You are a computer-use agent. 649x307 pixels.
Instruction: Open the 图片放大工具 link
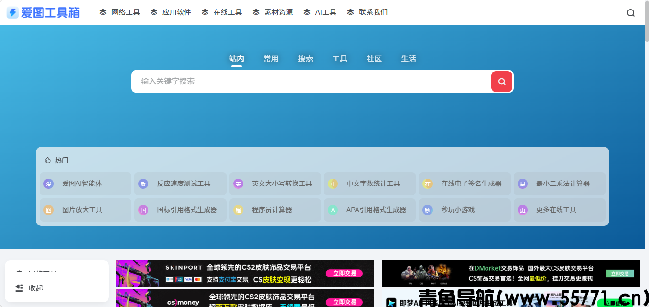86,210
